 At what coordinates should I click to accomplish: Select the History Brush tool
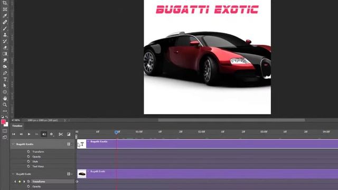(5, 41)
